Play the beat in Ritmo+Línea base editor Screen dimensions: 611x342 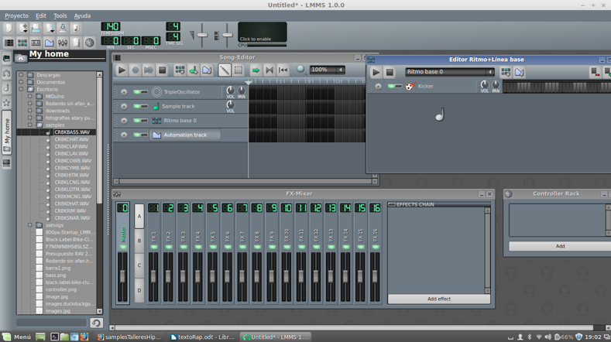pos(376,72)
